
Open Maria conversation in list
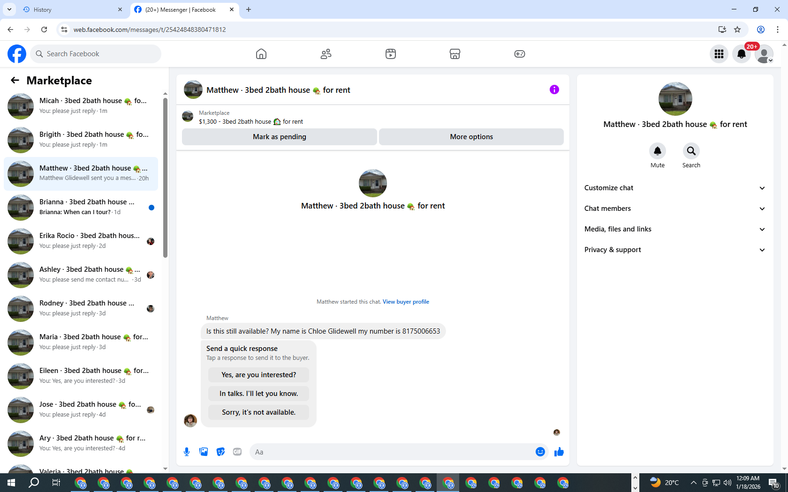(81, 343)
